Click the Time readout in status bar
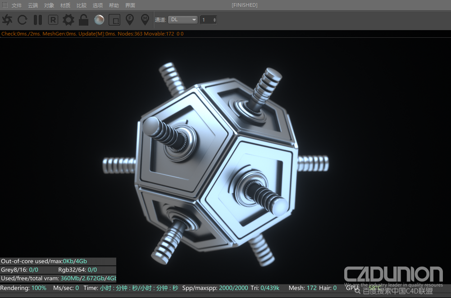Viewport: 451px width, 298px height. (131, 288)
